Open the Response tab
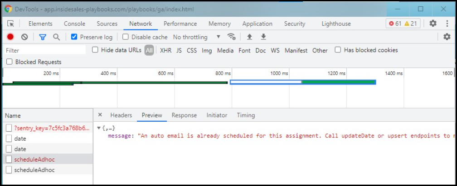Screen dimensions: 457x186 pyautogui.click(x=184, y=115)
